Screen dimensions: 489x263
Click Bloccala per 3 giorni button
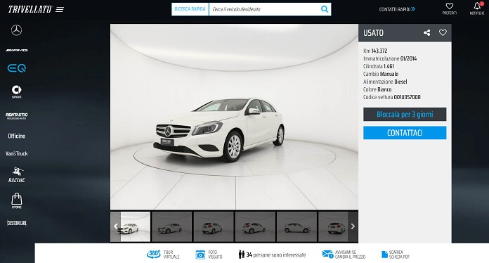click(405, 114)
